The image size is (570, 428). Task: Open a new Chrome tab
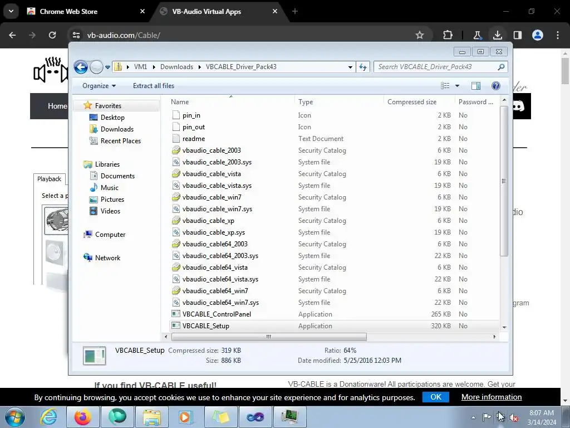tap(295, 12)
